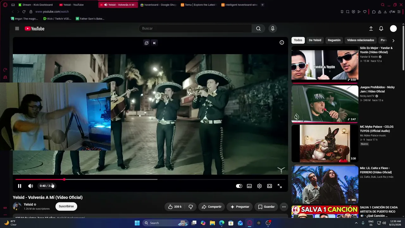This screenshot has height=228, width=405.
Task: Open a new browser tab
Action: click(262, 5)
